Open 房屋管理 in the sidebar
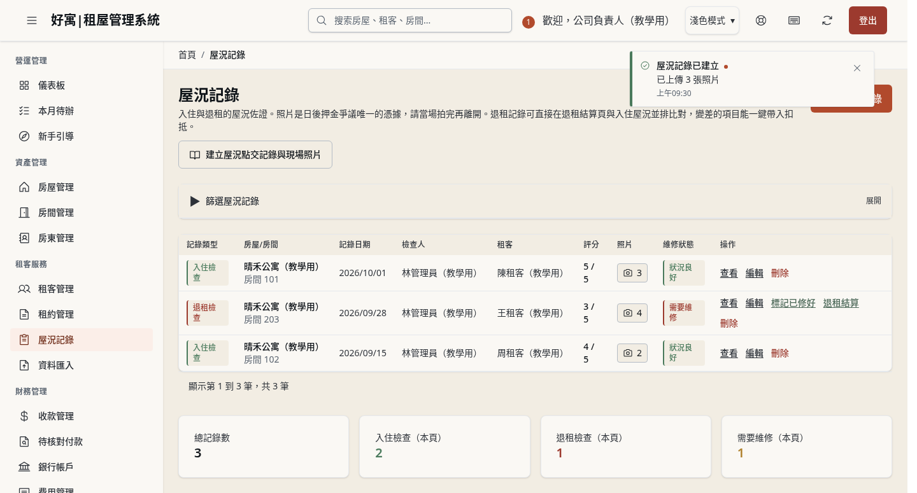Image resolution: width=917 pixels, height=493 pixels. point(82,187)
